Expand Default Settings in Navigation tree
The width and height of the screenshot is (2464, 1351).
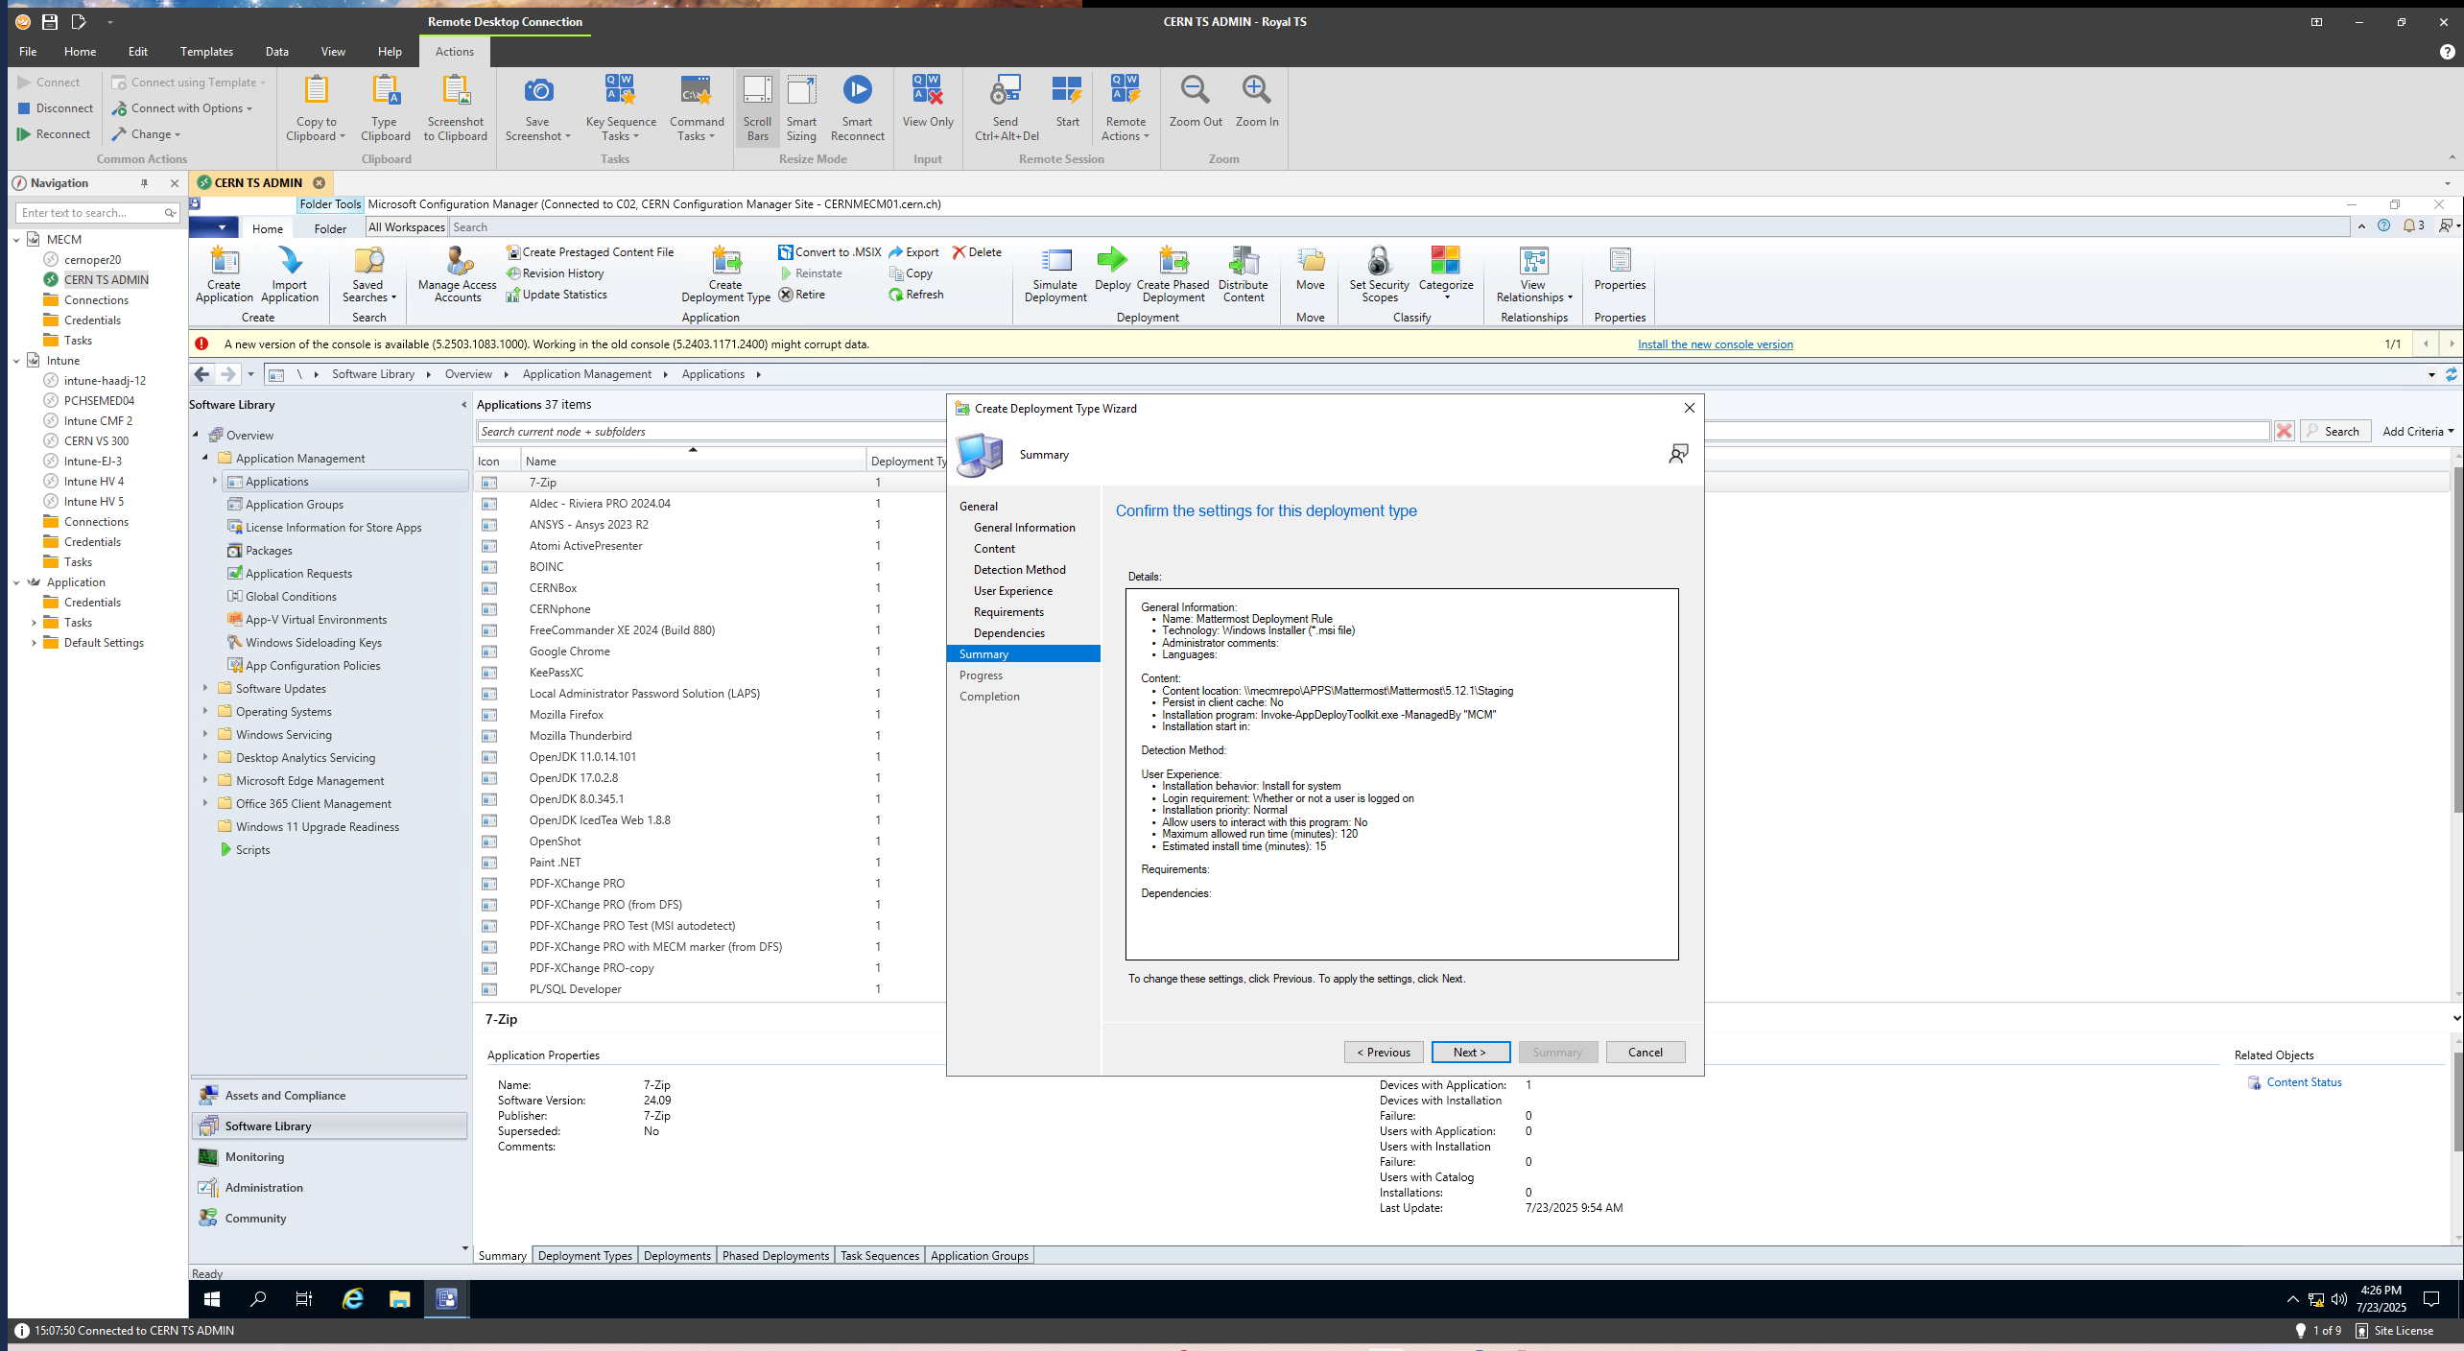point(34,643)
